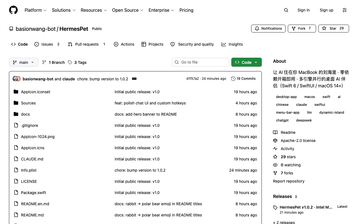Open the Actions tab
Viewport: 358px width, 224px height.
(x=124, y=44)
